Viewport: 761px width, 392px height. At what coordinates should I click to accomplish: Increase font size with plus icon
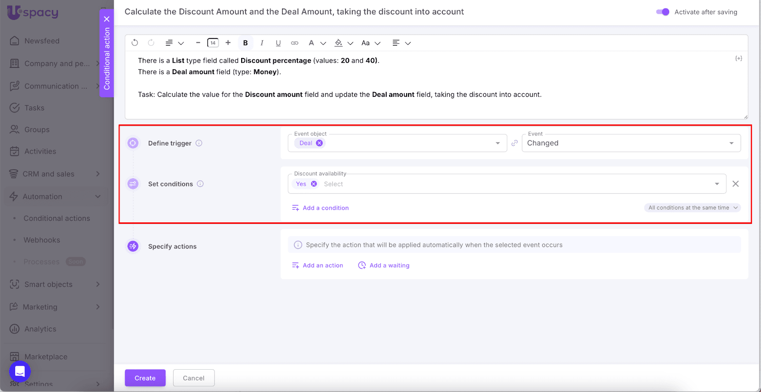(x=228, y=43)
